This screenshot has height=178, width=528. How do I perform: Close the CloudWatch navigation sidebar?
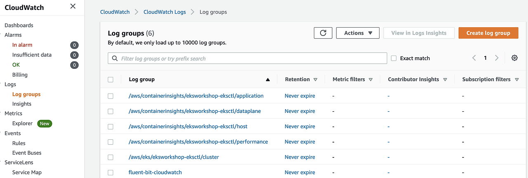[73, 6]
